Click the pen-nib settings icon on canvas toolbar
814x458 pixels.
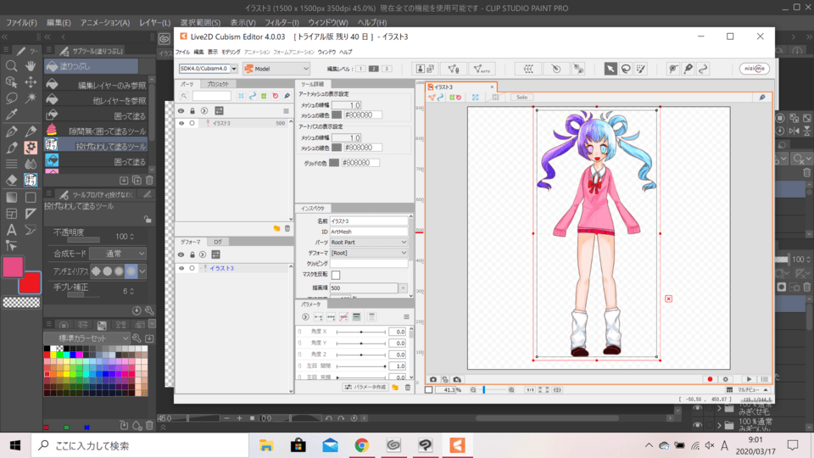(x=762, y=97)
